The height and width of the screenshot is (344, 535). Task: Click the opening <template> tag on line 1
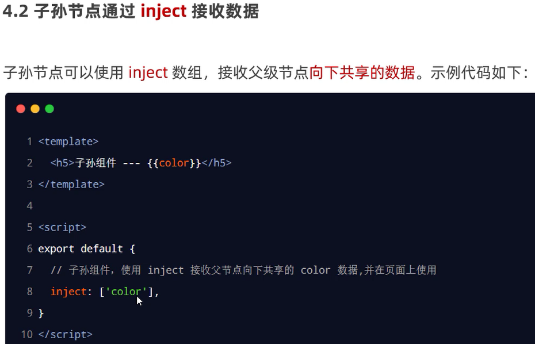pyautogui.click(x=68, y=142)
